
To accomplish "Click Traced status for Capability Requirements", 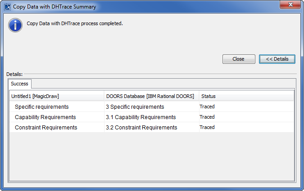I will click(207, 117).
